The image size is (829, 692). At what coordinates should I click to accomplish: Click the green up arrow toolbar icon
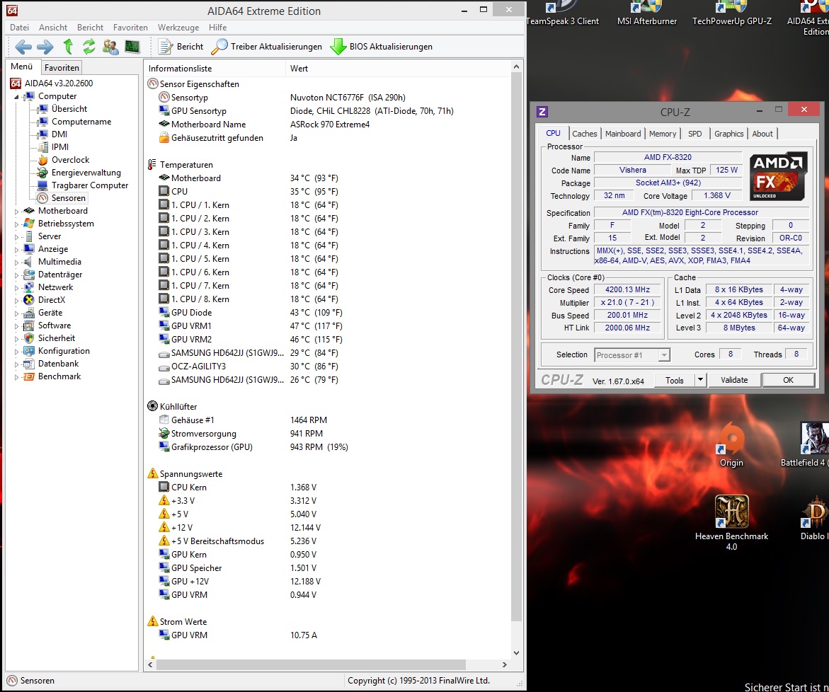click(68, 47)
